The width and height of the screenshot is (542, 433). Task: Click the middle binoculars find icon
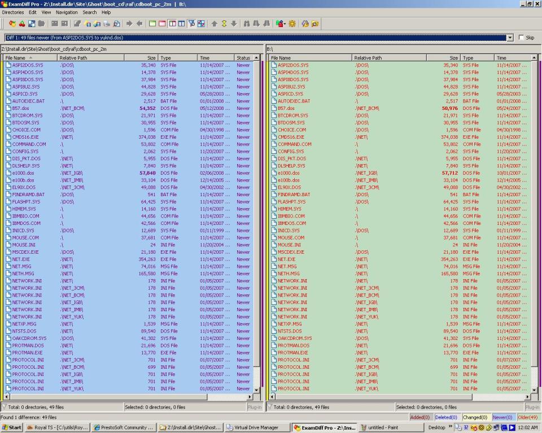256,24
